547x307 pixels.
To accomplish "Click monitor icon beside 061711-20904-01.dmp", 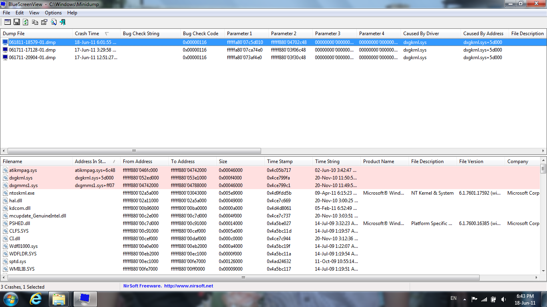I will click(x=5, y=58).
